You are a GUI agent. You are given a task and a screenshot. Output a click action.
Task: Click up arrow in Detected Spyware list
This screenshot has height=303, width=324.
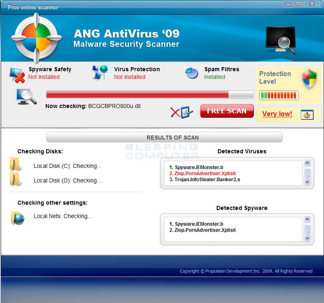coord(307,219)
